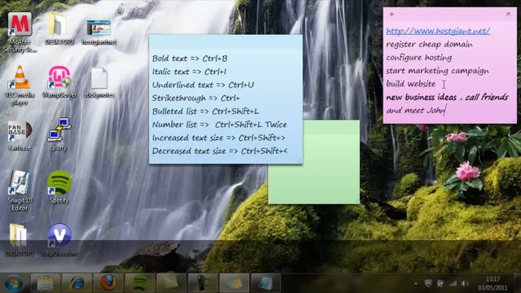Click the "Italic text => Ctrl+I" line
Image resolution: width=521 pixels, height=293 pixels.
click(x=189, y=72)
